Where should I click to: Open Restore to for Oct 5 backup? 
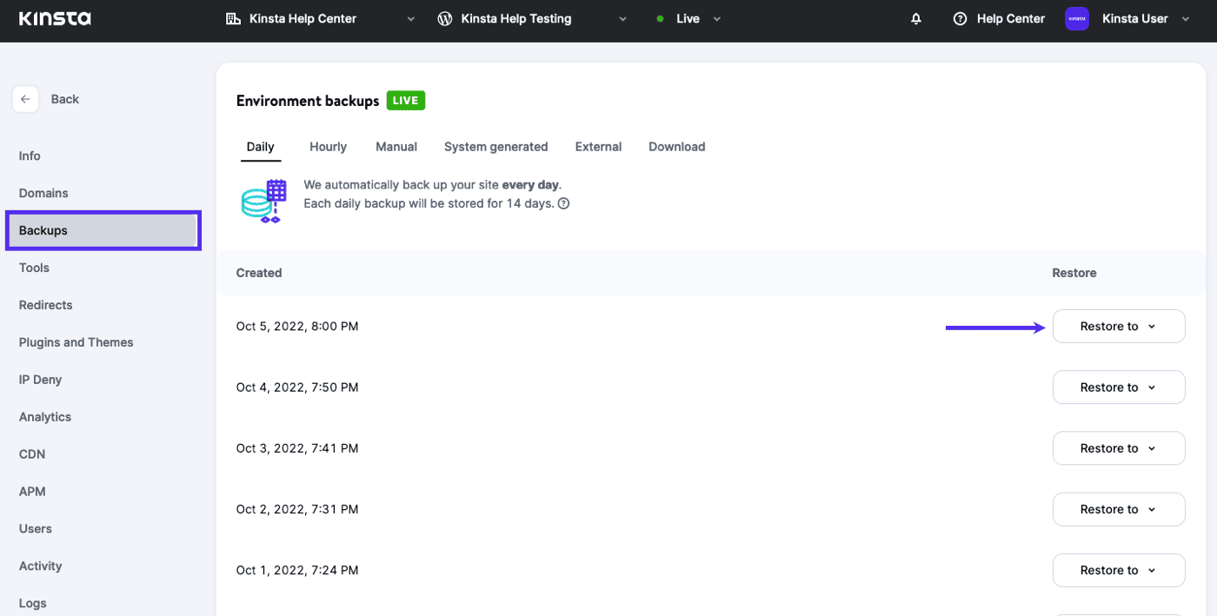(1118, 327)
